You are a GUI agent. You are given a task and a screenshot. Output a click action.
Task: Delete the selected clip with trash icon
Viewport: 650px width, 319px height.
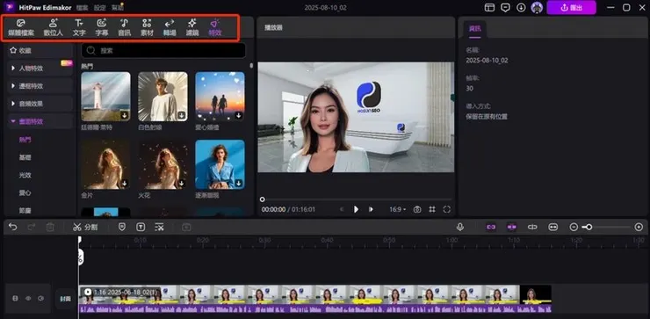[x=50, y=227]
